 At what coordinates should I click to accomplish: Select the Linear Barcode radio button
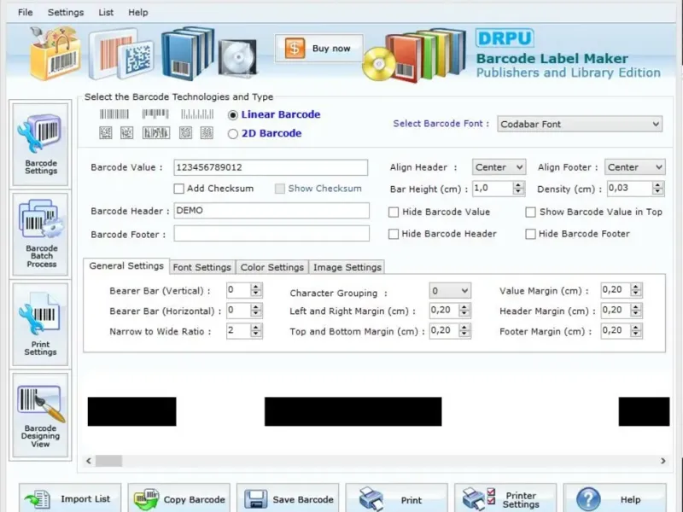(233, 115)
